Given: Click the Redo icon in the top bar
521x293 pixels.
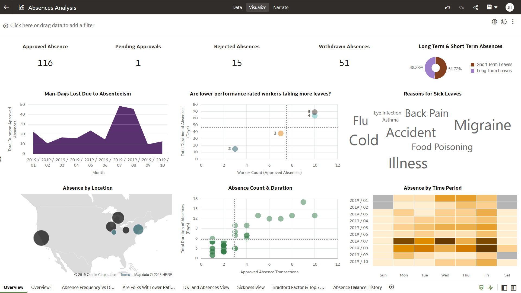Looking at the screenshot, I should (x=462, y=7).
